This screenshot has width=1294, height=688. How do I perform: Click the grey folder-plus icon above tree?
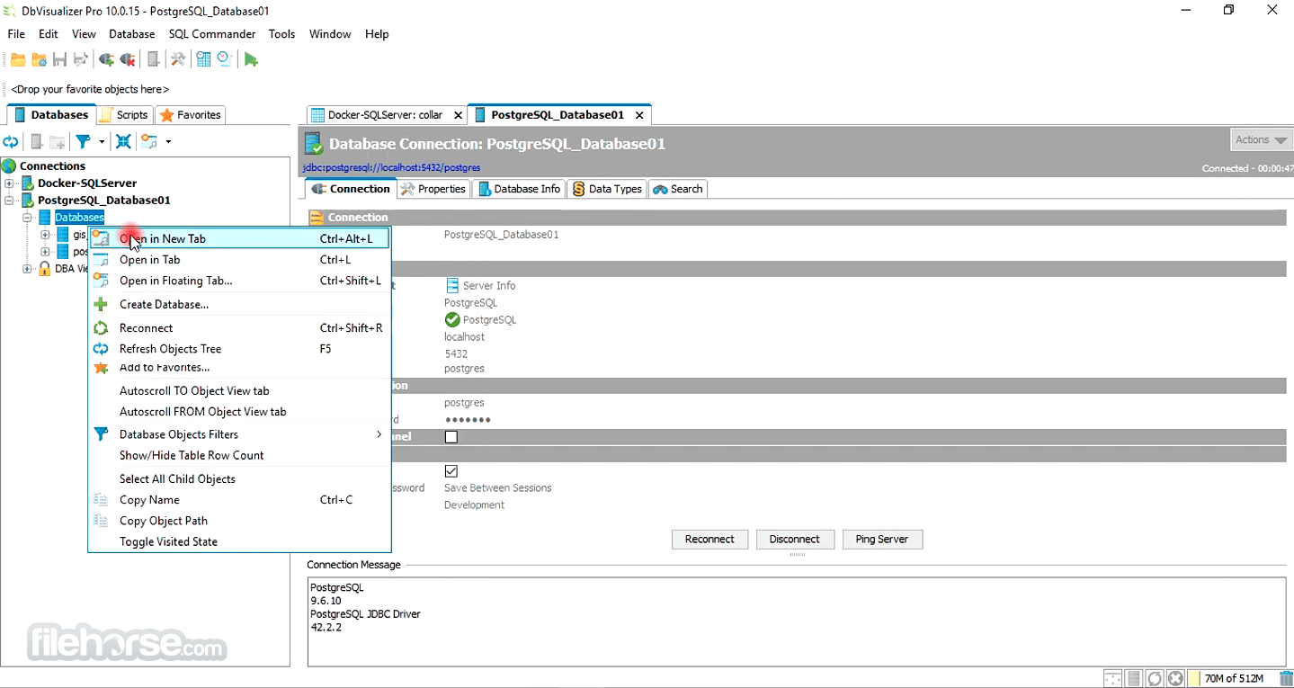point(57,142)
